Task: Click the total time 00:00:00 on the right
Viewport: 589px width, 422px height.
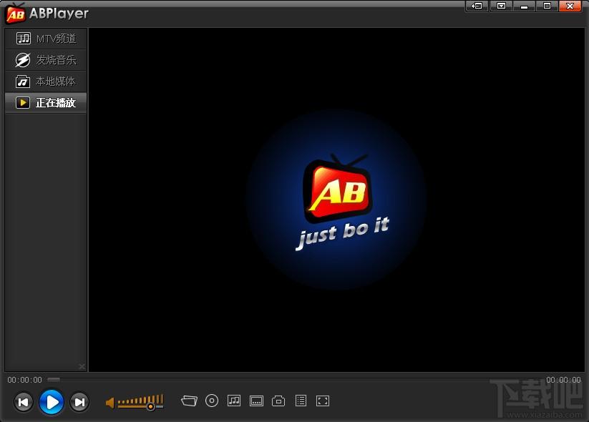Action: [563, 380]
